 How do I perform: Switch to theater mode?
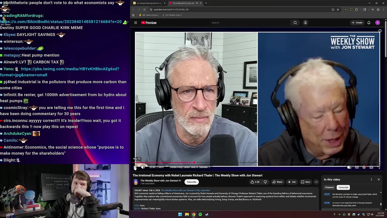tap(371, 167)
